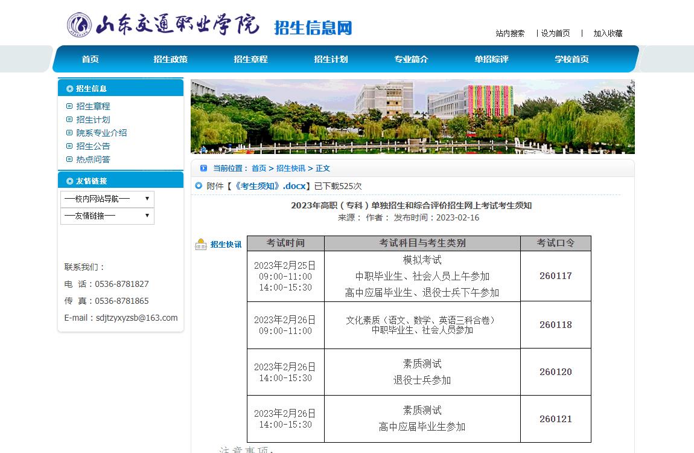Click the bullet icon beside 招生公告

69,146
